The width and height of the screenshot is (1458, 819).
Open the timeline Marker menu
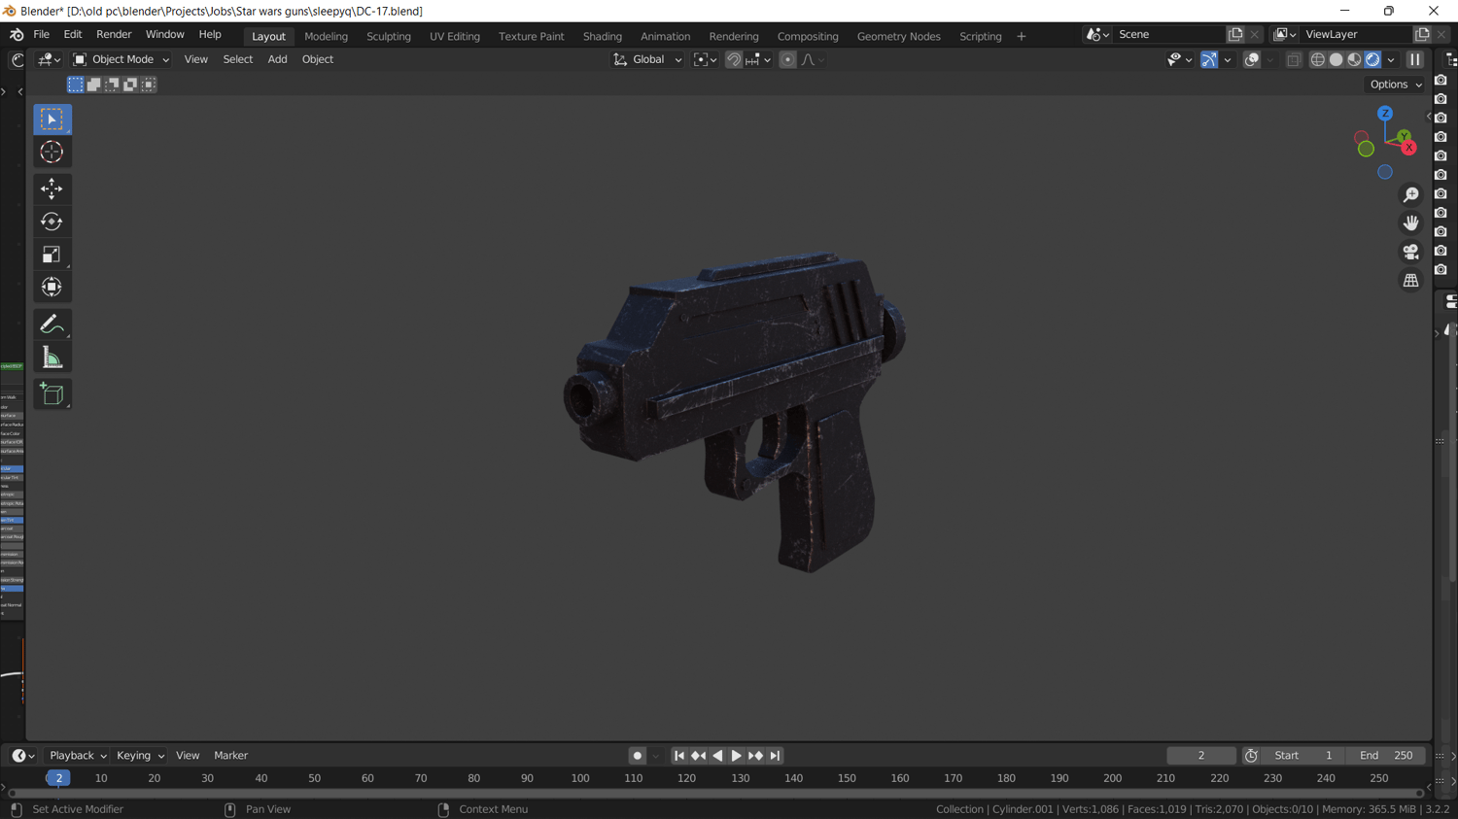(x=230, y=756)
